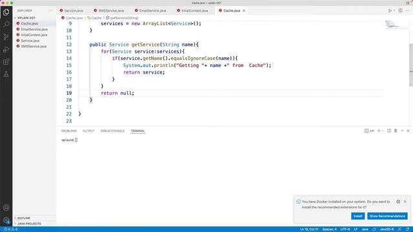Image resolution: width=413 pixels, height=232 pixels.
Task: Collapse the XPLAIN-027 folder section
Action: [x=34, y=17]
